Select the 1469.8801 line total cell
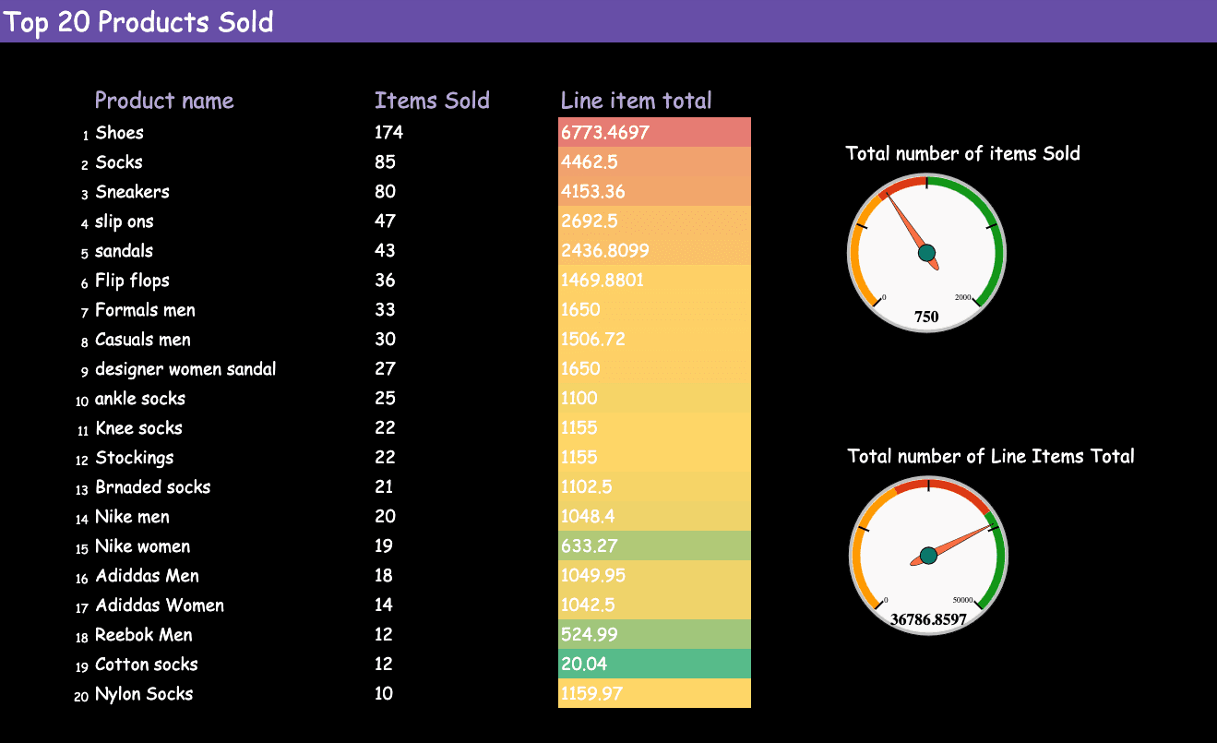The image size is (1217, 743). (654, 281)
